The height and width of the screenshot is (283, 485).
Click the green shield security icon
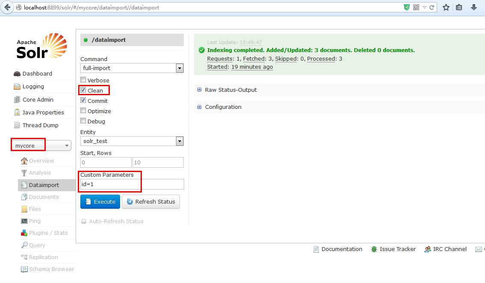click(x=407, y=7)
